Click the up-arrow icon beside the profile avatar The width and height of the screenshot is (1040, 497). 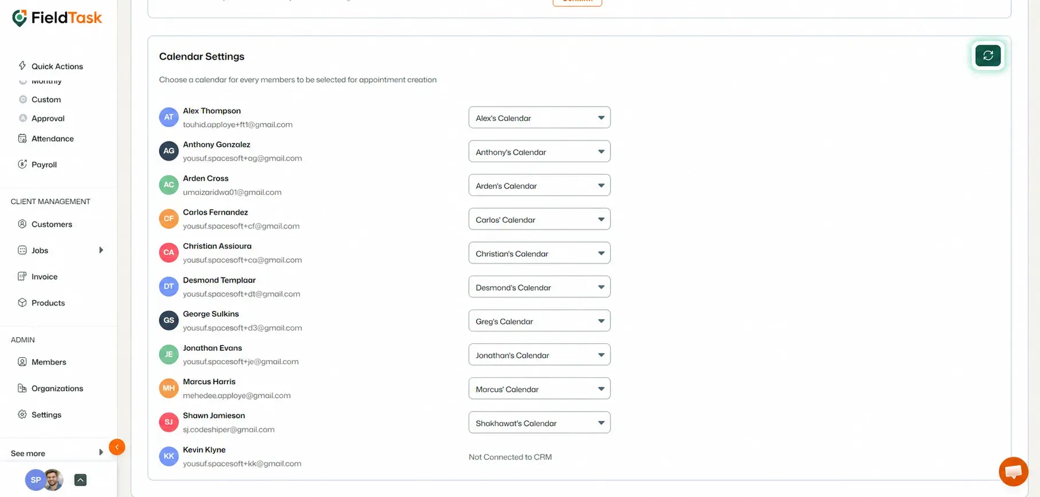point(80,480)
